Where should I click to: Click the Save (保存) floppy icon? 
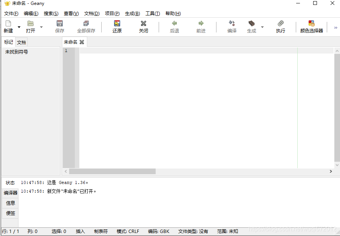(60, 23)
